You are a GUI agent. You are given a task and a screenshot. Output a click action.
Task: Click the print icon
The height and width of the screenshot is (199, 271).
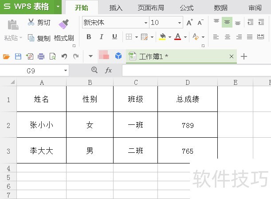[41, 56]
